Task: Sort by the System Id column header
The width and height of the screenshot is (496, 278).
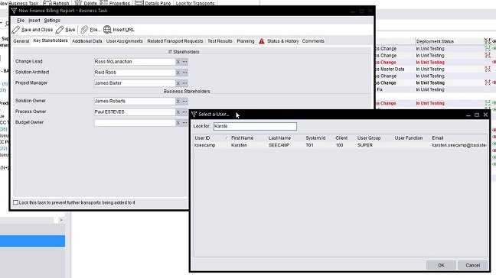Action: click(319, 138)
